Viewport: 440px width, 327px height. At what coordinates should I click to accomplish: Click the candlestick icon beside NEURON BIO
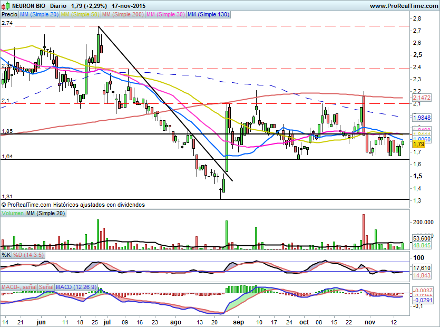[x=5, y=6]
